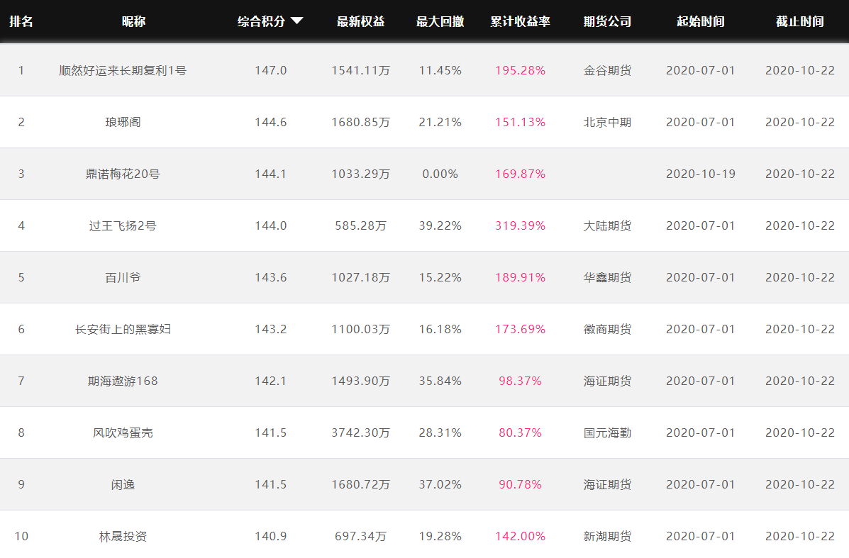Image resolution: width=849 pixels, height=558 pixels.
Task: Select futures company 徽商期货
Action: pyautogui.click(x=608, y=329)
